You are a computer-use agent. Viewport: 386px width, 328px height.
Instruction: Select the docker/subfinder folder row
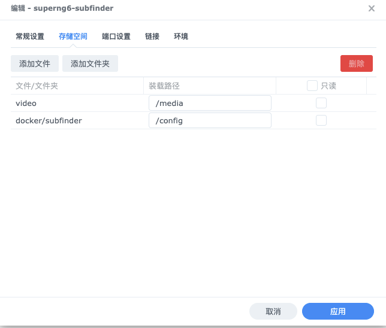194,120
